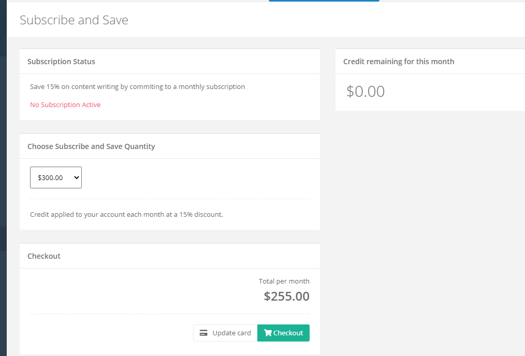
Task: Click the $255.00 monthly total
Action: pyautogui.click(x=286, y=296)
